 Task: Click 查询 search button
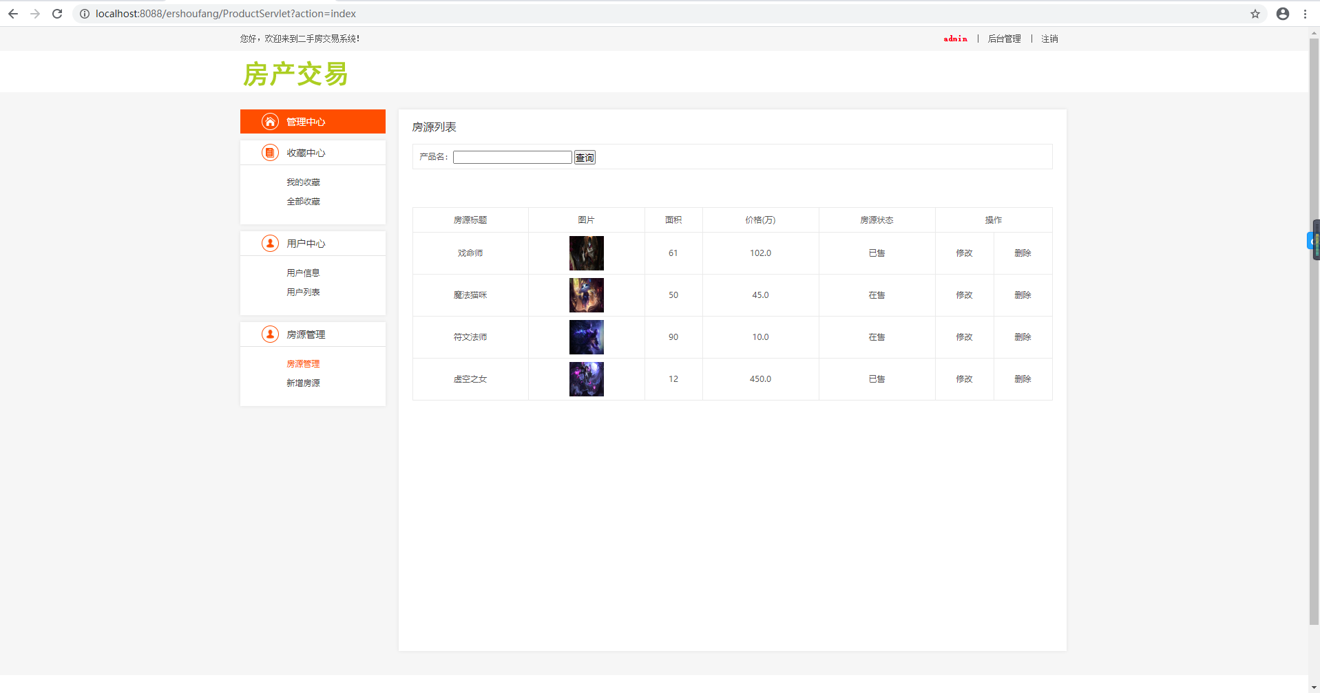point(585,158)
